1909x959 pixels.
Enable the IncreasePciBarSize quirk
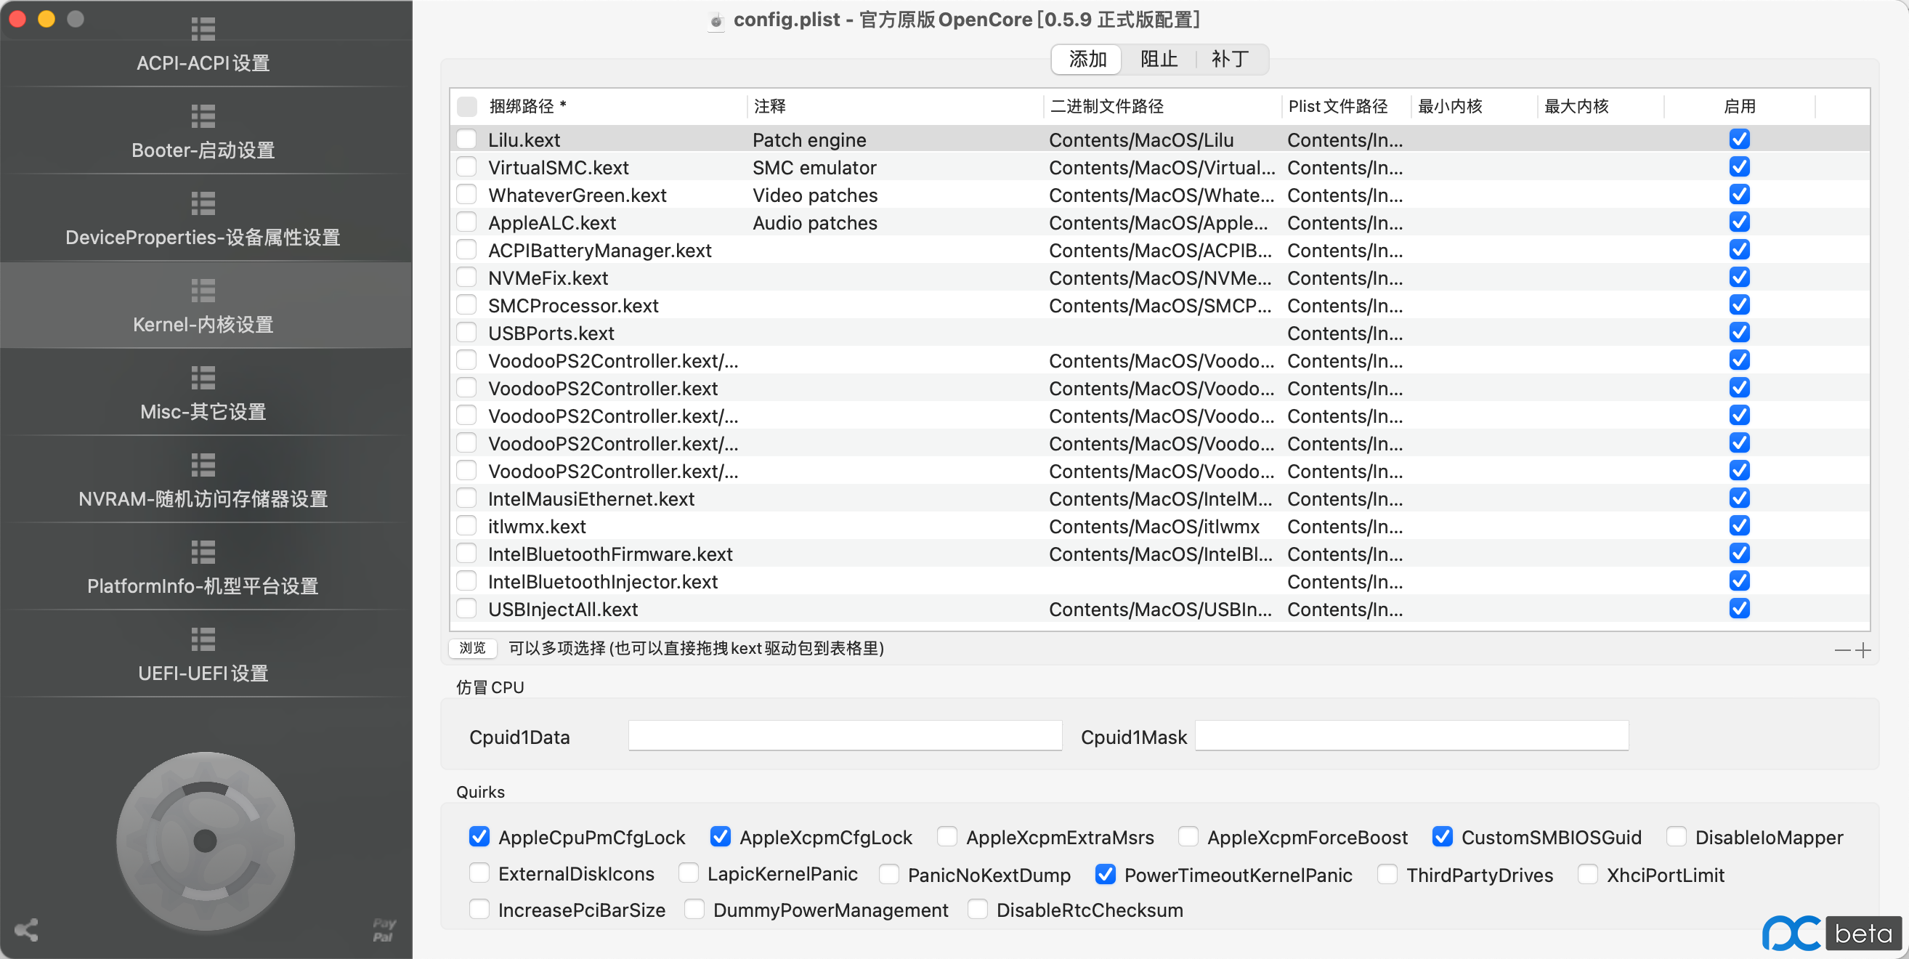click(x=479, y=910)
